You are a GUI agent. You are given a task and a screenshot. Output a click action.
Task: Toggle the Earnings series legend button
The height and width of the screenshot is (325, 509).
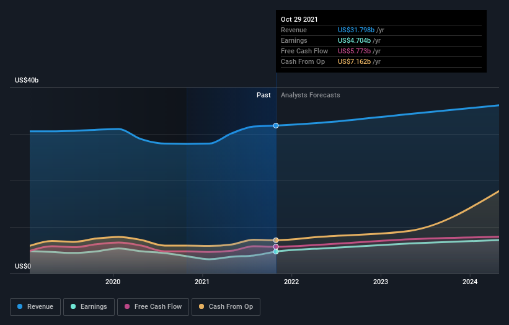click(89, 307)
